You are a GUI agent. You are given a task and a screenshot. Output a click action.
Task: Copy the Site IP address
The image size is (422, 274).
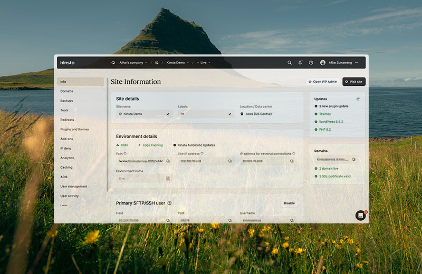pos(230,161)
